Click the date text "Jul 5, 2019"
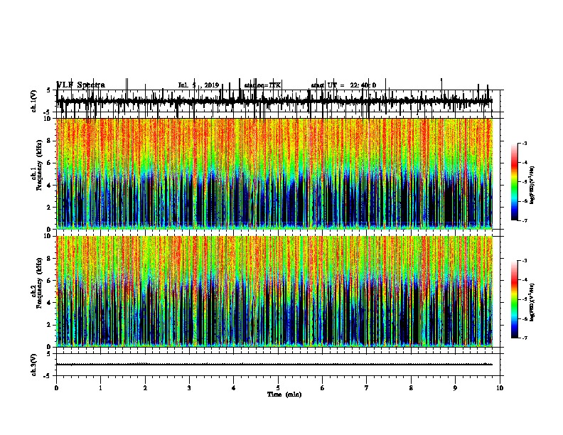The image size is (563, 435). [x=198, y=85]
